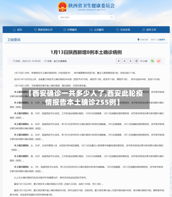Open the 政府信息公开 menu item
The image size is (172, 197).
pyautogui.click(x=43, y=30)
